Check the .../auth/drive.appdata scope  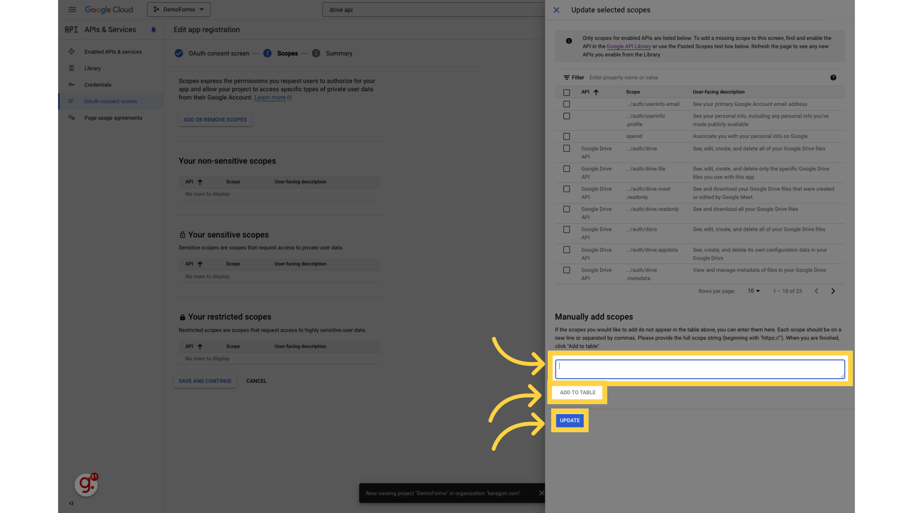point(566,250)
